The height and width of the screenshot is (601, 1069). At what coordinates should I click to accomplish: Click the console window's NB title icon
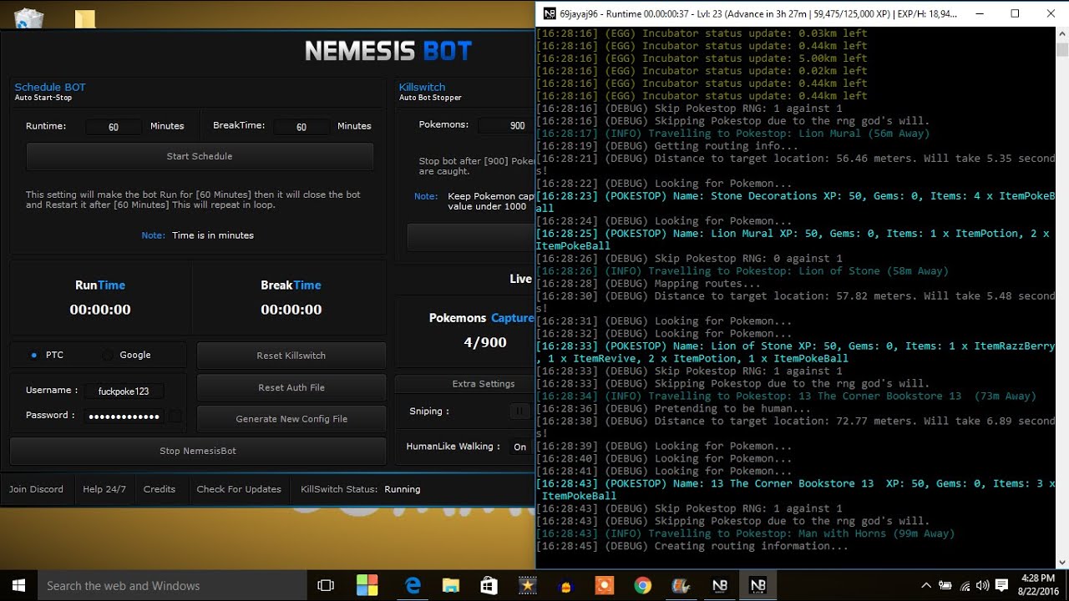[549, 13]
